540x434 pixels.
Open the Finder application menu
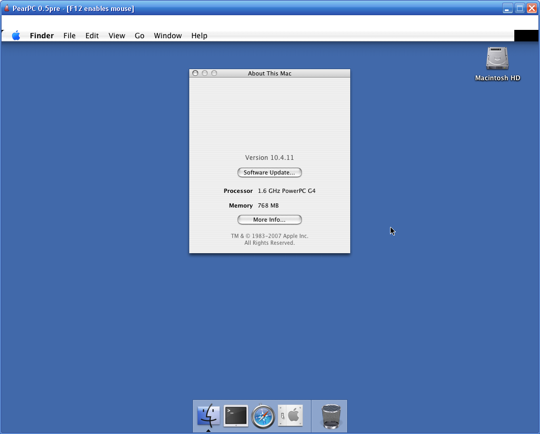pyautogui.click(x=42, y=36)
